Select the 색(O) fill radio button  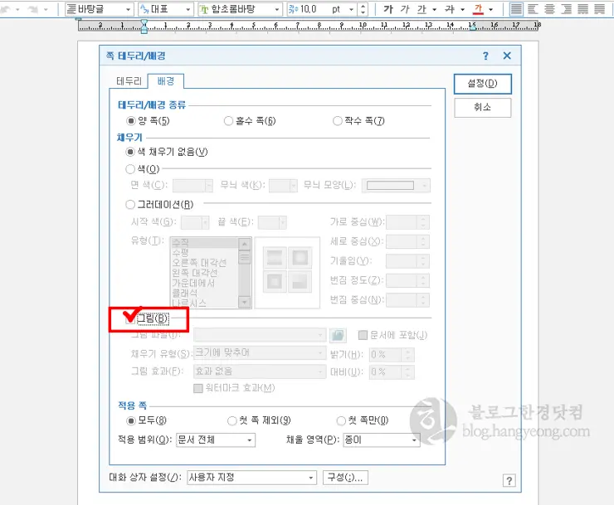click(x=130, y=169)
